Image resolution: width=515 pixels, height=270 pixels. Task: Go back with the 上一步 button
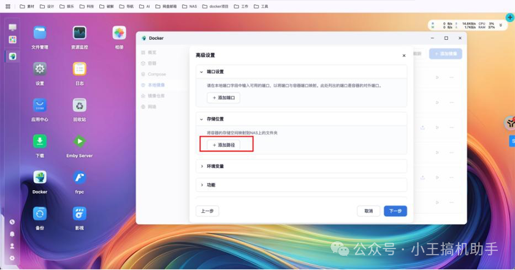(207, 211)
